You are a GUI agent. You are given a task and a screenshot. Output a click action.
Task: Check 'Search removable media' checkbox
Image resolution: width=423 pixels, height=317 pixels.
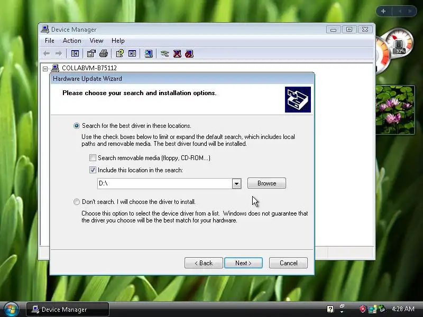coord(93,157)
